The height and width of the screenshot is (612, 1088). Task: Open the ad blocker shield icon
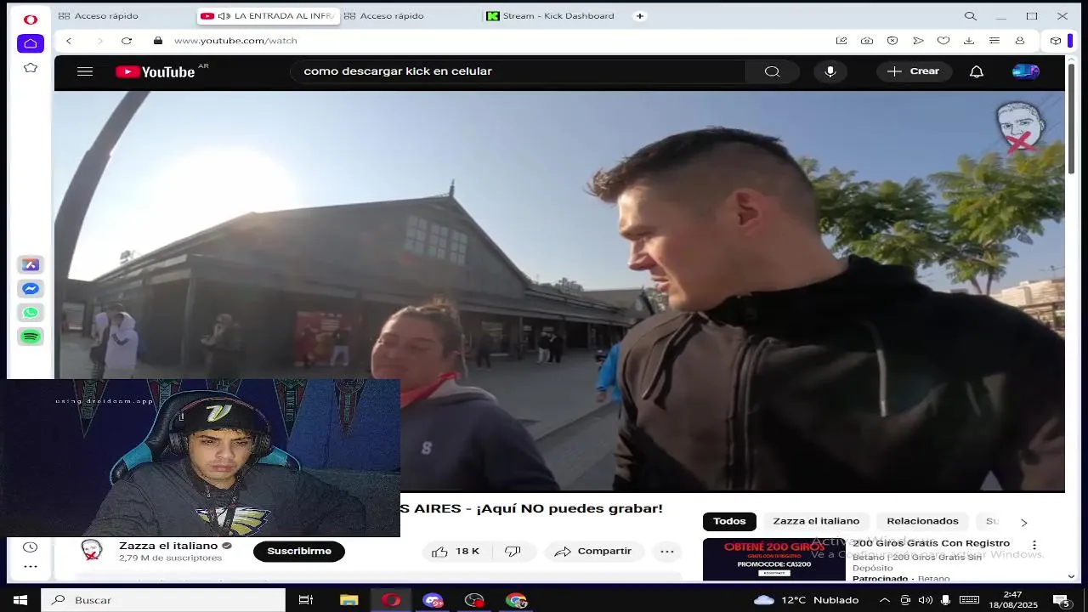pos(892,41)
